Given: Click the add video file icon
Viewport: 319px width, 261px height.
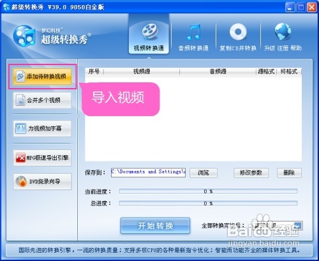Looking at the screenshot, I should click(x=20, y=77).
